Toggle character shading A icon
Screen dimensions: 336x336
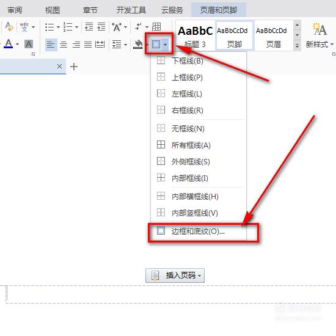point(29,44)
